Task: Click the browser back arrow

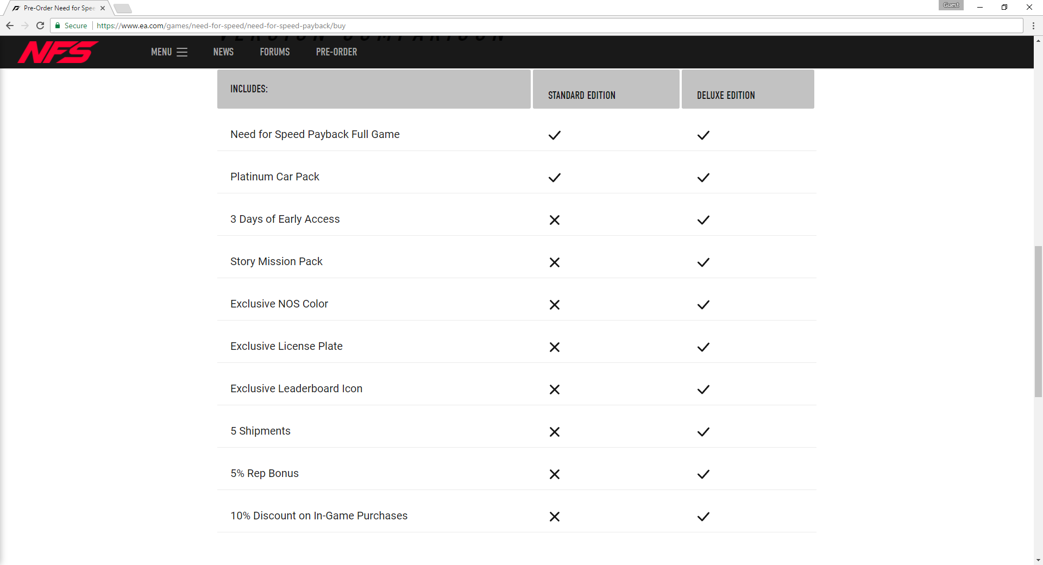Action: point(10,26)
